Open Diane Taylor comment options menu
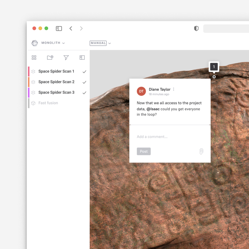Viewport: 249px width, 249px height. coord(174,89)
